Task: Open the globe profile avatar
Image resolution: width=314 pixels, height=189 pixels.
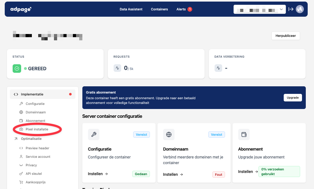Action: [299, 9]
